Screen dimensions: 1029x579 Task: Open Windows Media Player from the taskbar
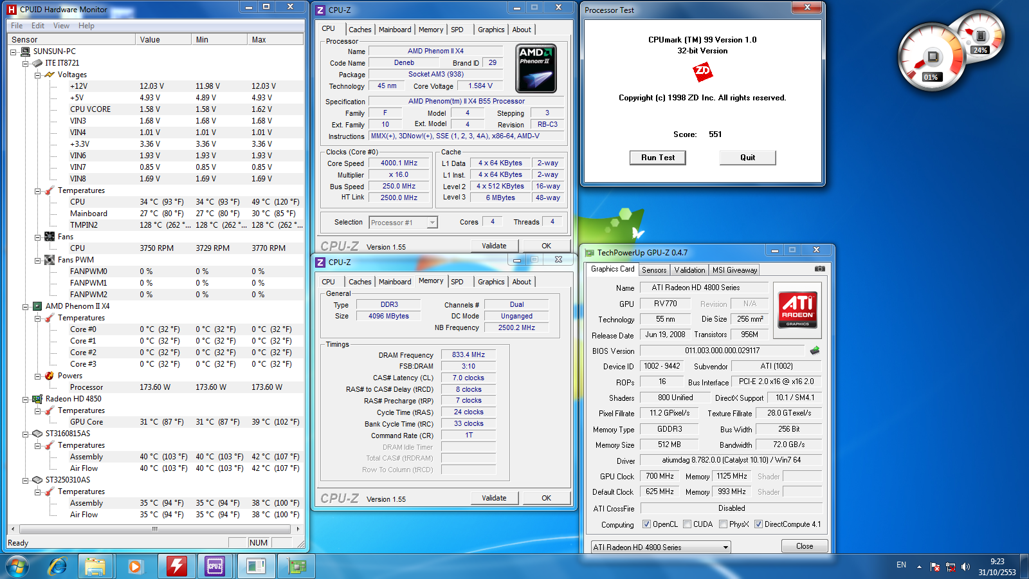134,566
